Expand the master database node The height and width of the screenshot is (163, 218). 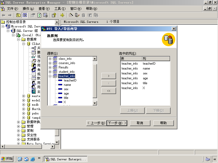pos(23,96)
